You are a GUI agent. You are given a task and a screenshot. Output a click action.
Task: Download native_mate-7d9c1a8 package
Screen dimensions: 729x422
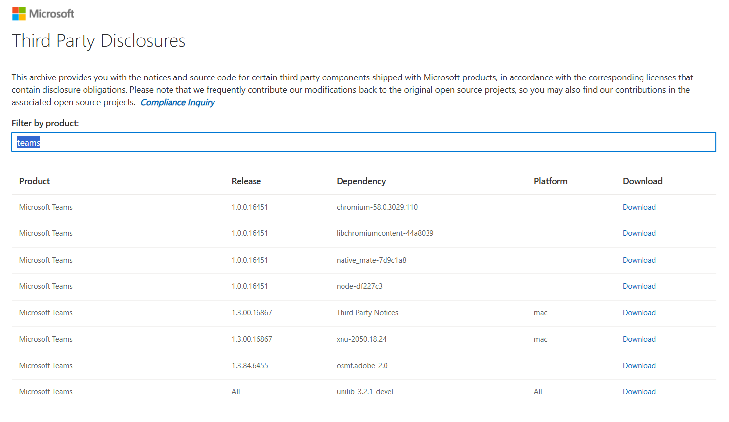(x=639, y=260)
